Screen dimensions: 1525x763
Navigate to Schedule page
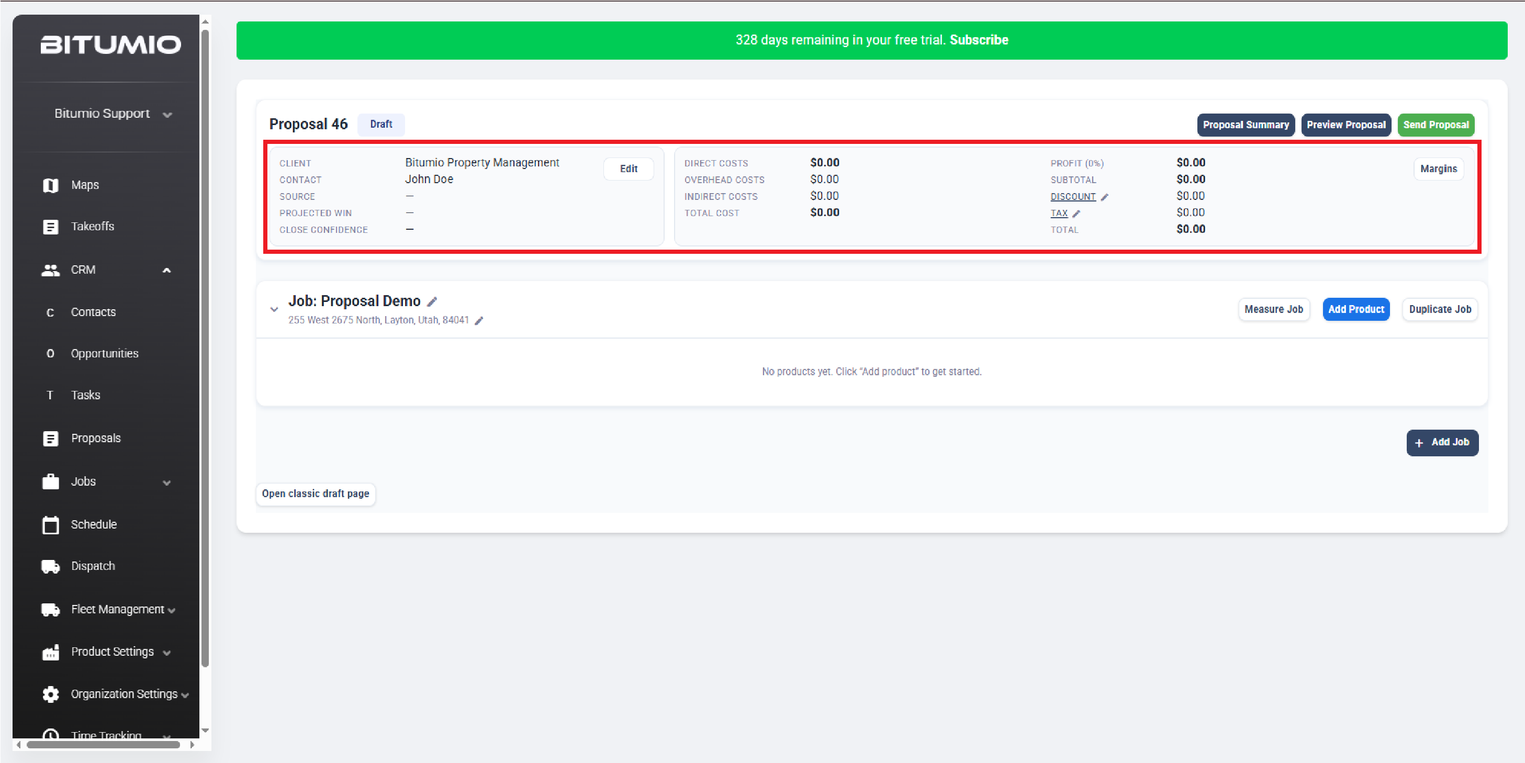tap(94, 524)
